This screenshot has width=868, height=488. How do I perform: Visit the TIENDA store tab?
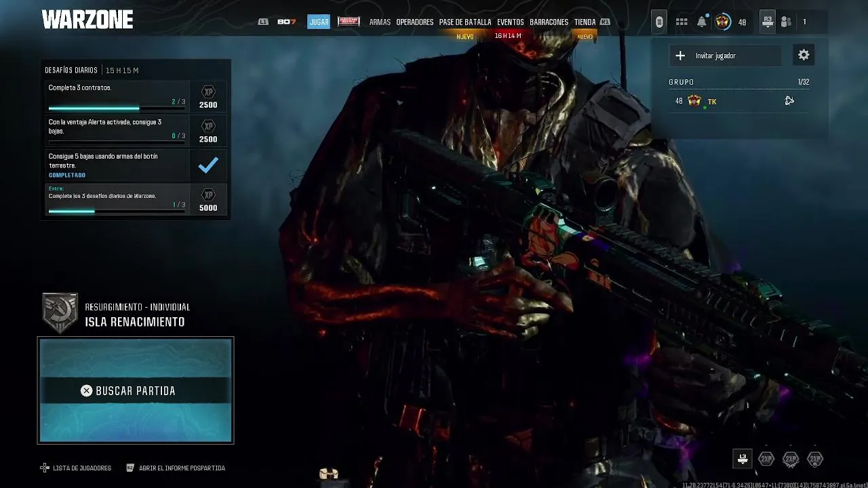coord(585,22)
